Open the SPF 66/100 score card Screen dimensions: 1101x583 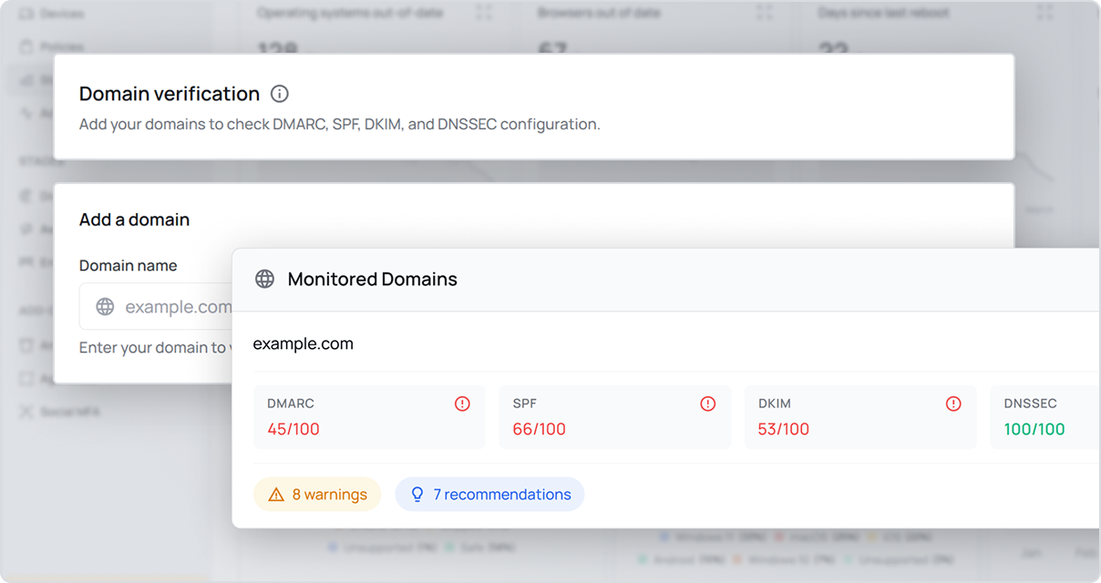(x=615, y=417)
